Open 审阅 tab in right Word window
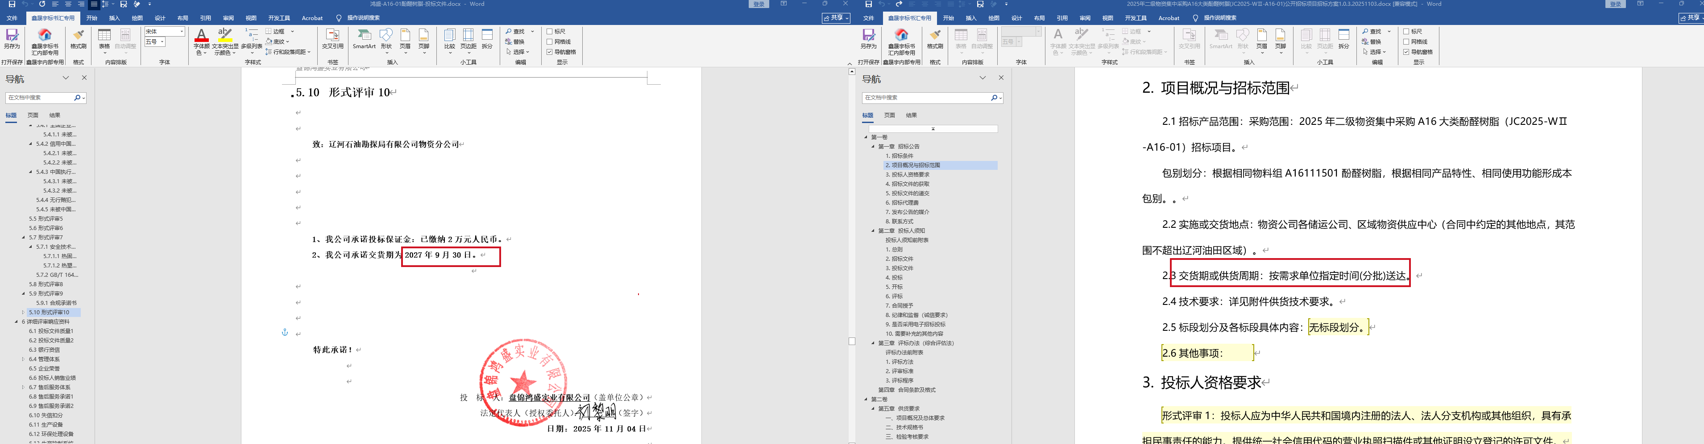The height and width of the screenshot is (444, 1704). pyautogui.click(x=1085, y=18)
